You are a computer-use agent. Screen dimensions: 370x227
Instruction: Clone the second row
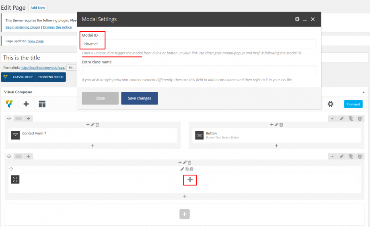[x=351, y=156]
